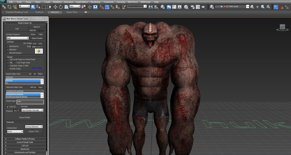
Task: Open the All selection filter dropdown
Action: pyautogui.click(x=24, y=6)
